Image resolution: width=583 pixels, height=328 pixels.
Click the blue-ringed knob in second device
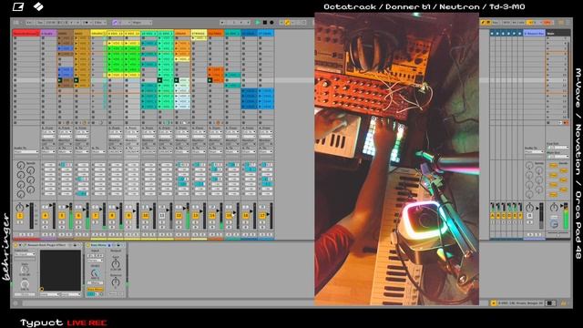pos(95,273)
